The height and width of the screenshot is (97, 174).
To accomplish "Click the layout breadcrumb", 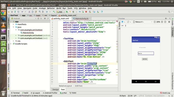I will [x=54, y=15].
